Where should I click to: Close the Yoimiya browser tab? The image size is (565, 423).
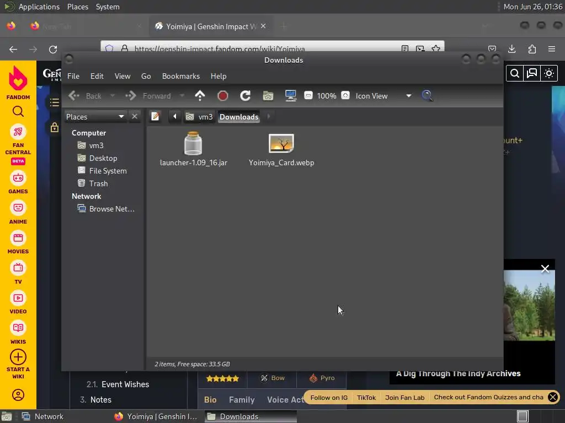point(263,26)
